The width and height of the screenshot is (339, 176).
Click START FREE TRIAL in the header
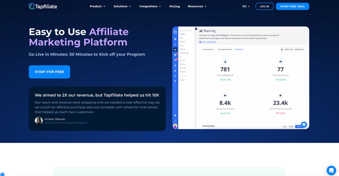click(x=293, y=7)
